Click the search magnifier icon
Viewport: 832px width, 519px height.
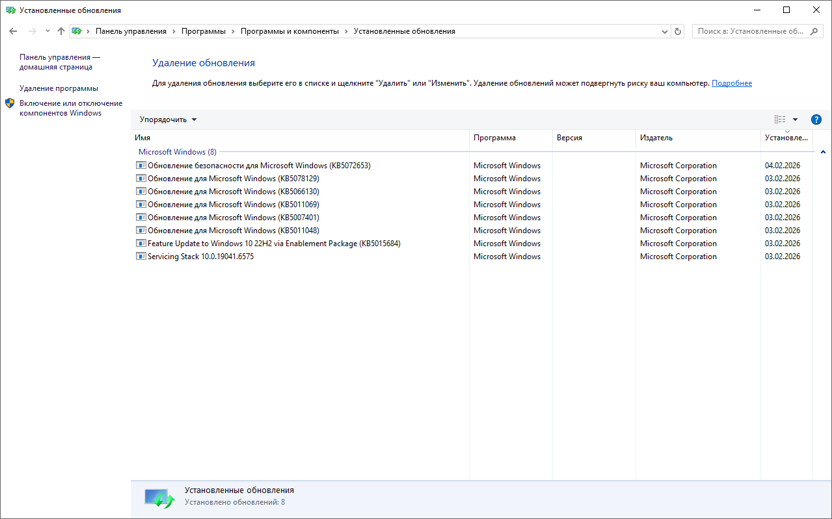click(814, 31)
